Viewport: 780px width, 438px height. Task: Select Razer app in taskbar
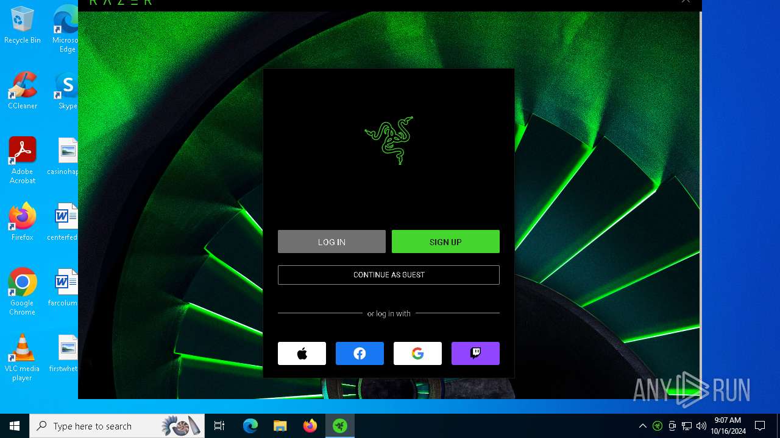pyautogui.click(x=340, y=426)
